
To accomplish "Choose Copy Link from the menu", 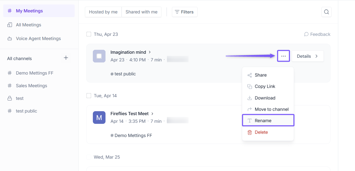I will (x=268, y=86).
